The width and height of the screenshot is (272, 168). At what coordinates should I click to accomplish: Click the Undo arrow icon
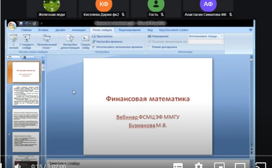pyautogui.click(x=27, y=24)
